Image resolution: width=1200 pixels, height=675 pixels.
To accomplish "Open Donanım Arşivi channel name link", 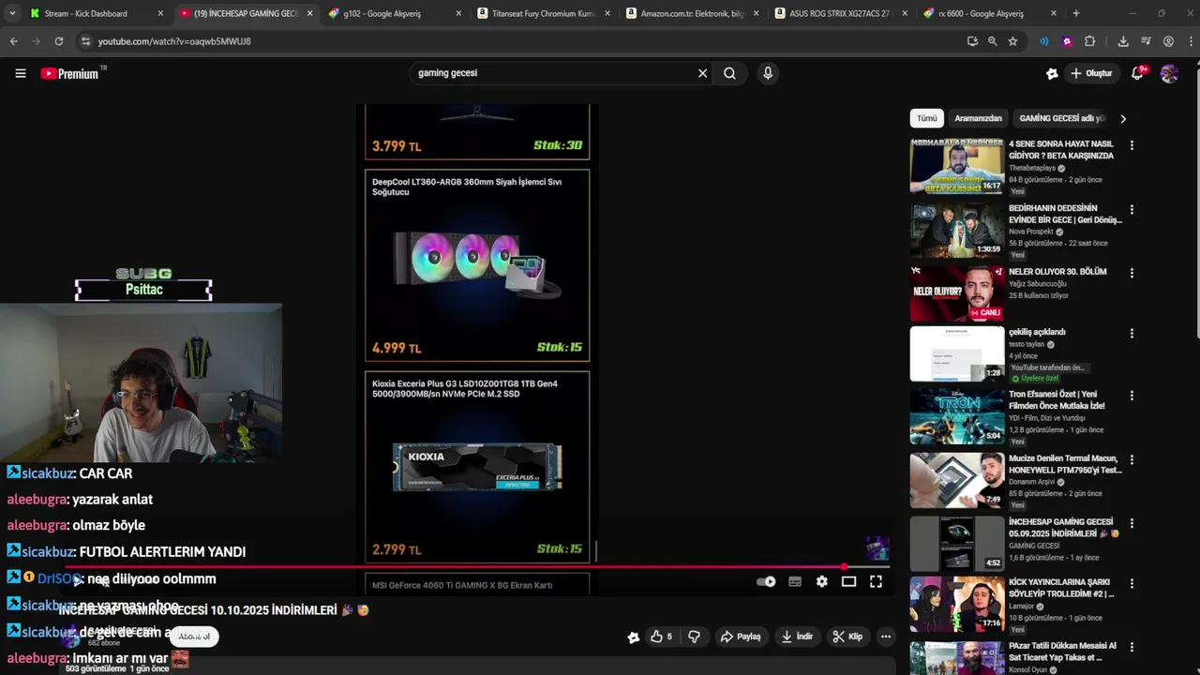I will 1032,482.
